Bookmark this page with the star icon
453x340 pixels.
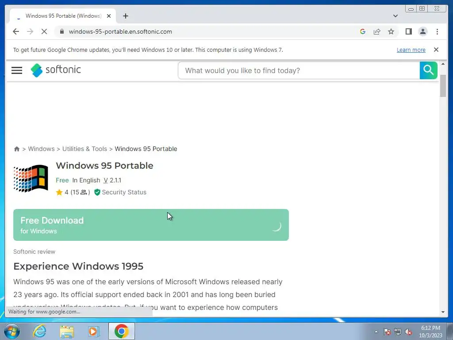point(391,31)
